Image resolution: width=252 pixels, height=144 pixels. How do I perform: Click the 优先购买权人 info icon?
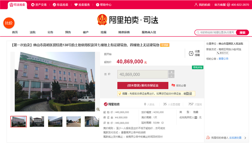tap(196, 117)
